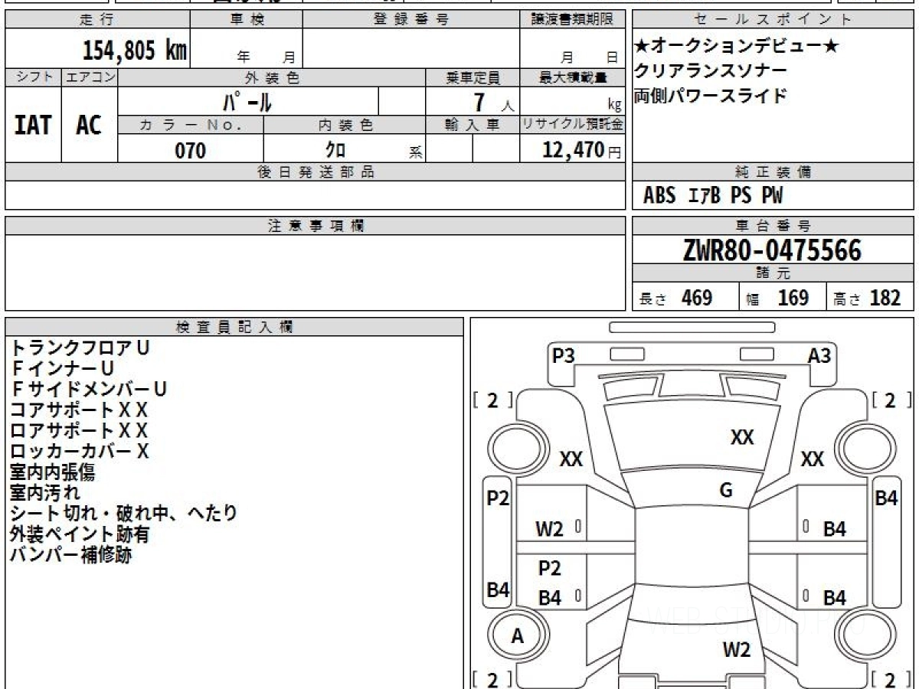Screen dimensions: 919x689
Task: Click the 乗車定員 seating header
Action: [473, 77]
